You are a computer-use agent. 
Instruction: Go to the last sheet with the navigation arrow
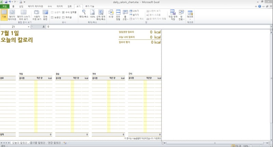pos(9,143)
